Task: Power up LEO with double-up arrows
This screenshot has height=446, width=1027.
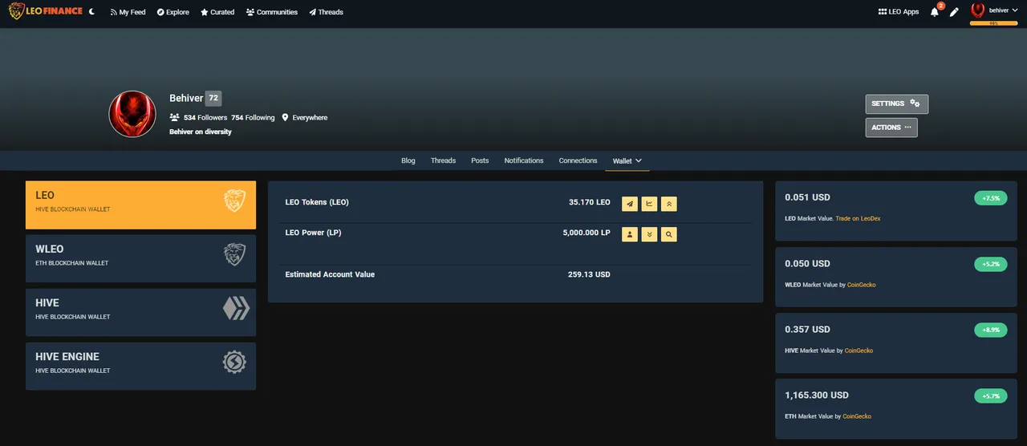Action: click(x=669, y=204)
